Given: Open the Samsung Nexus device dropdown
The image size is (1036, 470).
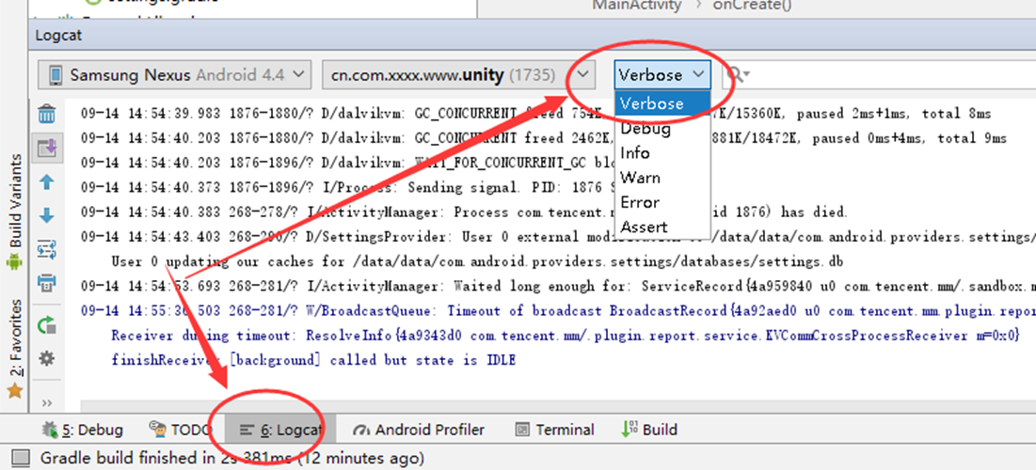Looking at the screenshot, I should 174,74.
